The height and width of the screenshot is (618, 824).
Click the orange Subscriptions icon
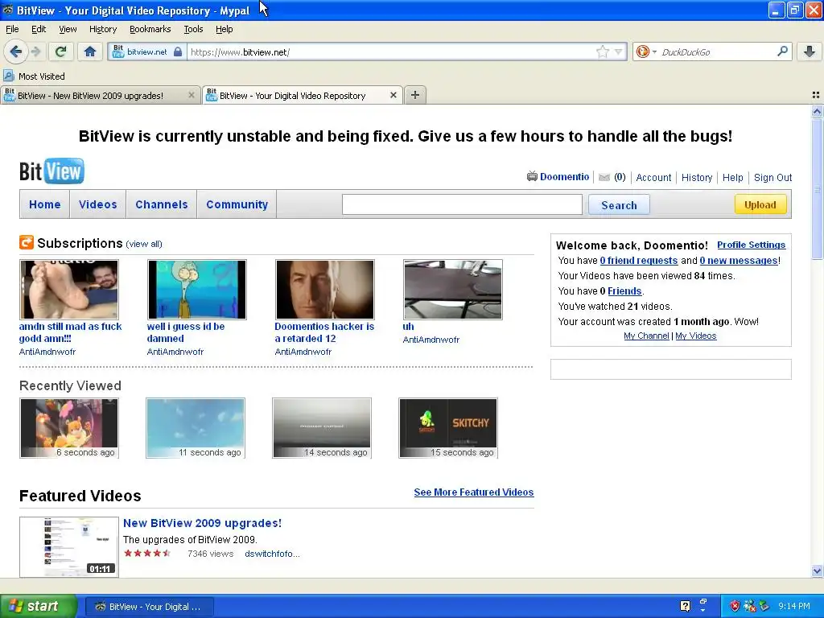click(x=27, y=242)
